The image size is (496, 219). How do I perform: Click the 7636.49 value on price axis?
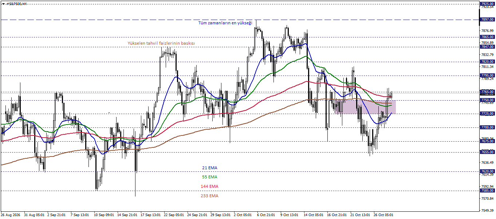pyautogui.click(x=487, y=163)
